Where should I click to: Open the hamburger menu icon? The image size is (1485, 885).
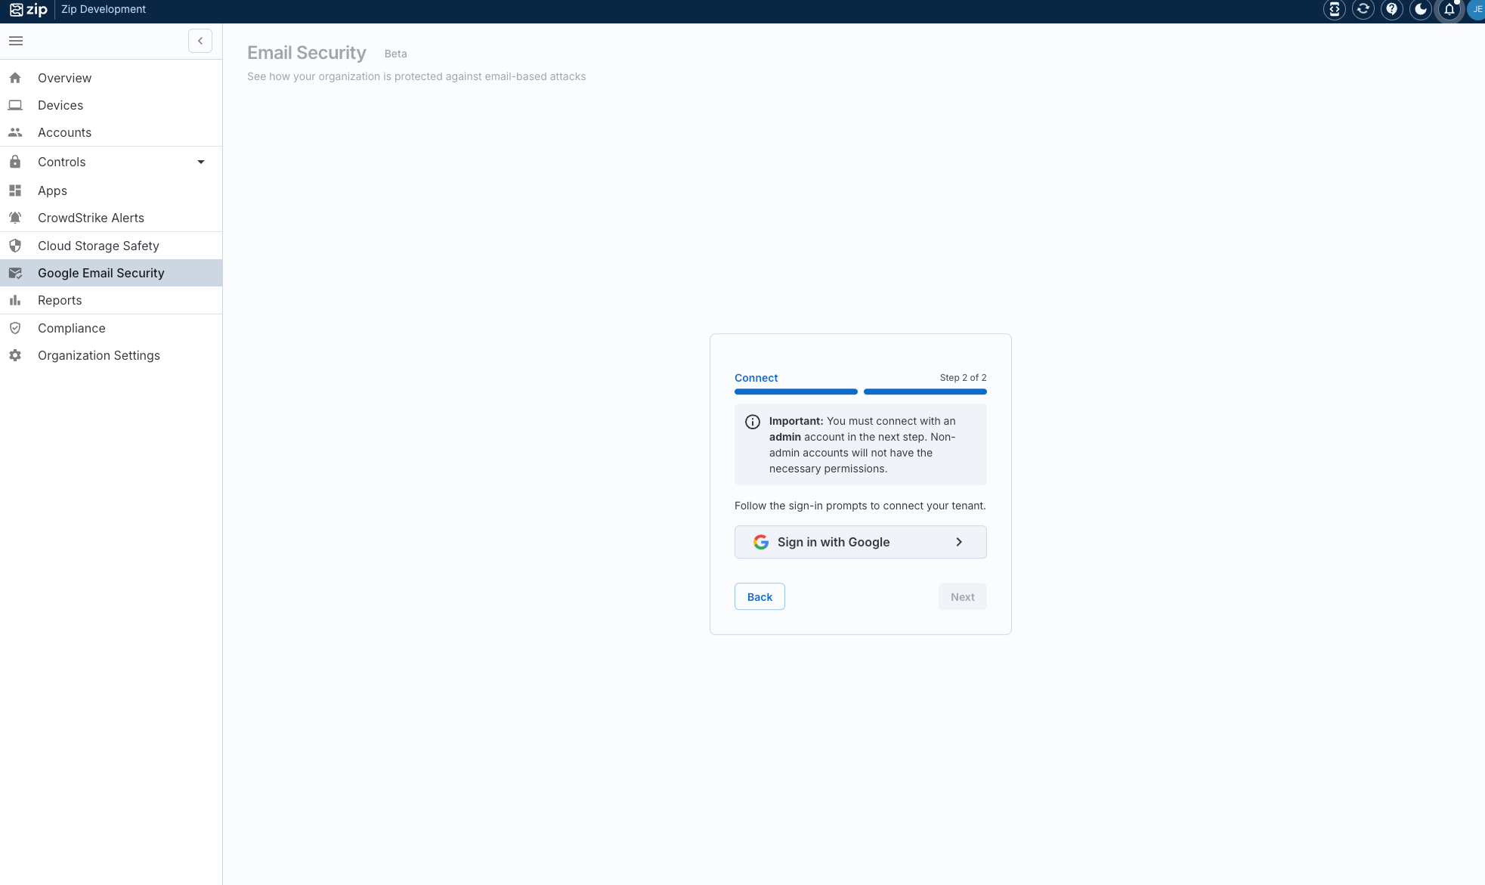click(x=16, y=41)
